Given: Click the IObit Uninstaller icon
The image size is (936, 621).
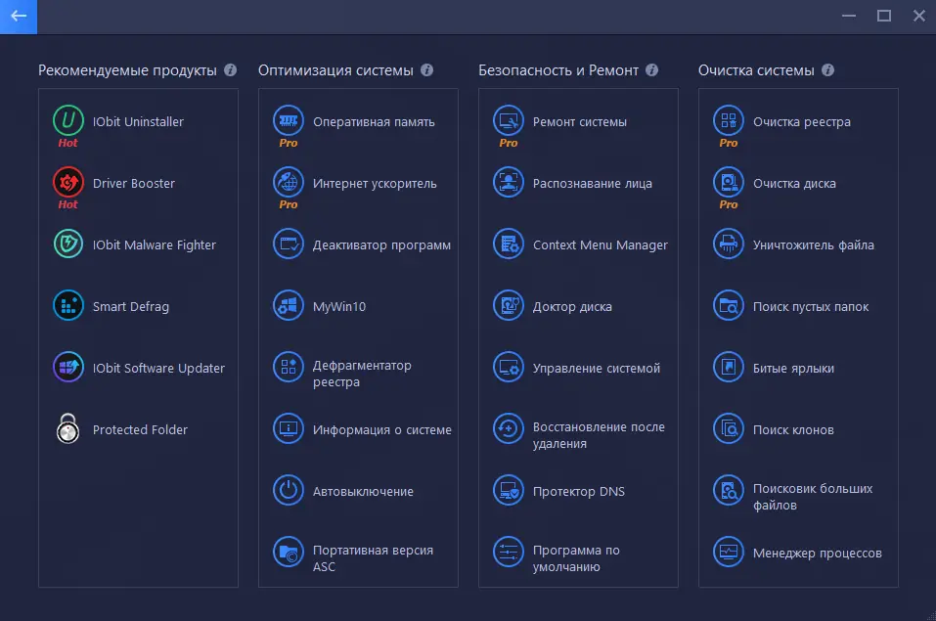Looking at the screenshot, I should [x=68, y=120].
